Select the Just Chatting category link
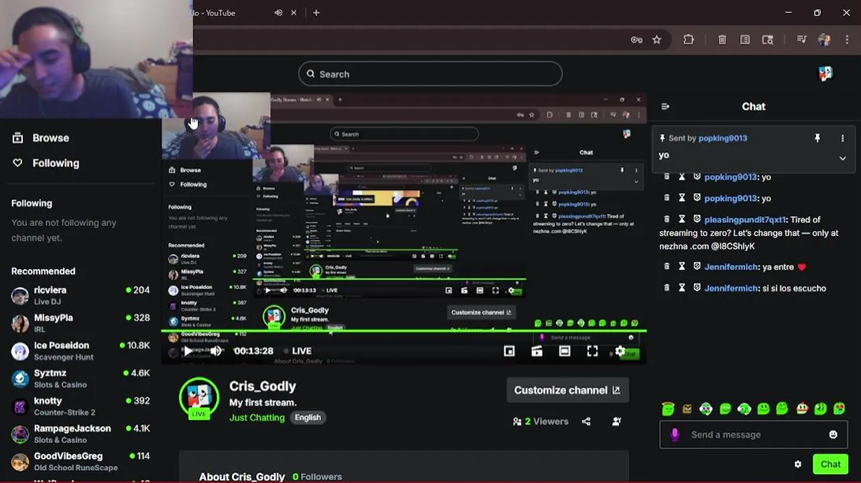This screenshot has height=483, width=861. coord(257,417)
